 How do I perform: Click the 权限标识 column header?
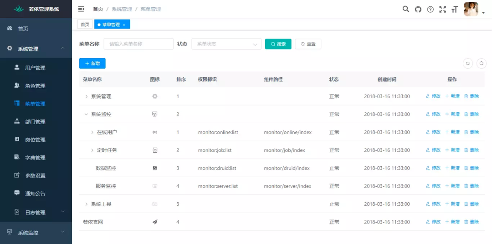pyautogui.click(x=207, y=80)
